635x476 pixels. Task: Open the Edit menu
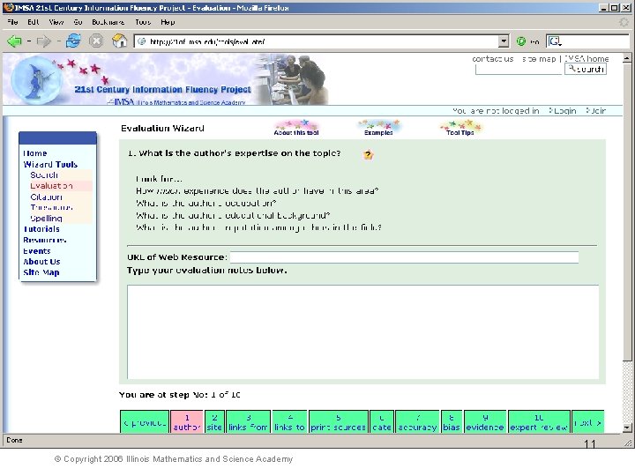34,22
